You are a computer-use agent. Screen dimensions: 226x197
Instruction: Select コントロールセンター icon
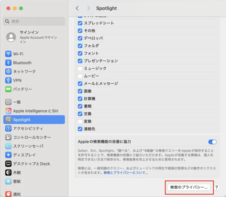coord(8,137)
